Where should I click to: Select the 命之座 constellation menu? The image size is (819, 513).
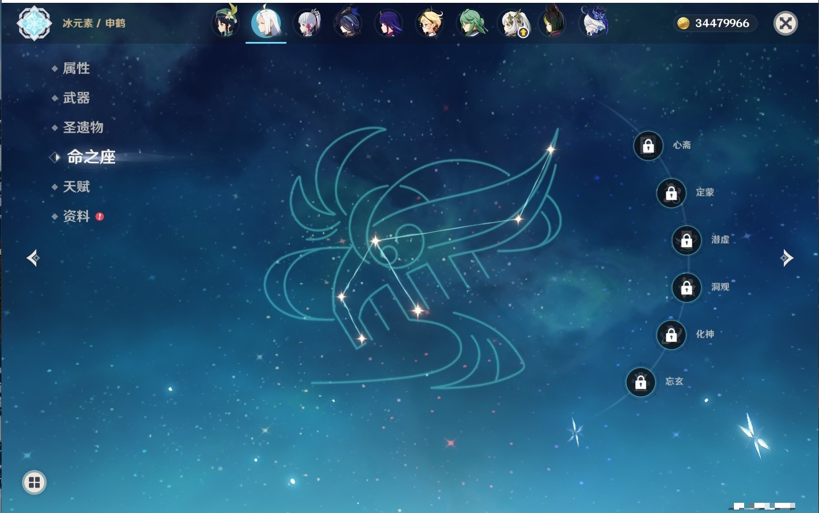coord(91,157)
